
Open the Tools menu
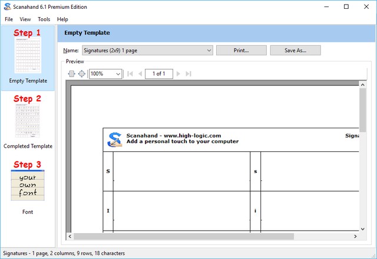pyautogui.click(x=44, y=19)
